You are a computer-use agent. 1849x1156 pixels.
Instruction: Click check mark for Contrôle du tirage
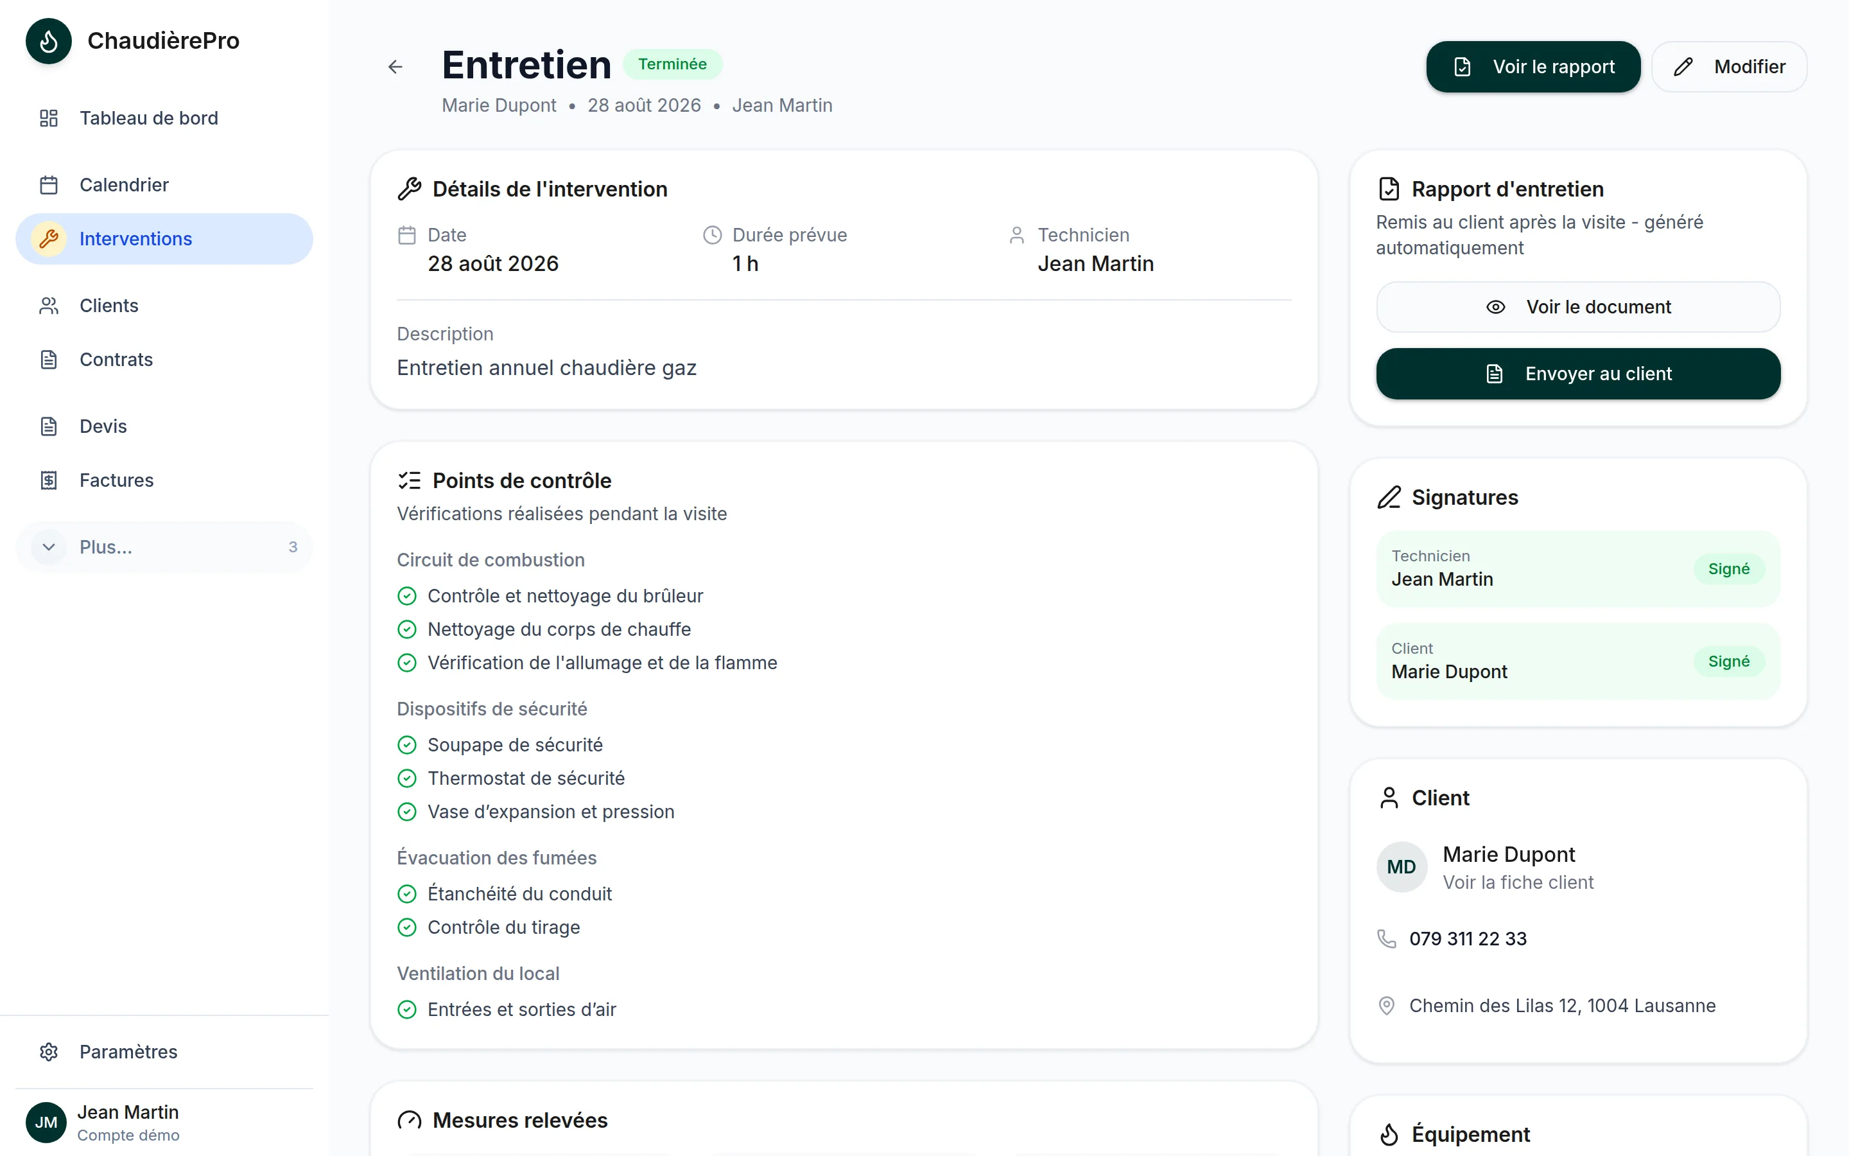point(407,928)
